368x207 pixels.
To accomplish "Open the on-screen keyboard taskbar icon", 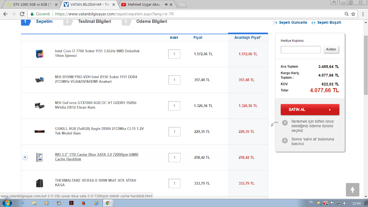I will click(22, 203).
